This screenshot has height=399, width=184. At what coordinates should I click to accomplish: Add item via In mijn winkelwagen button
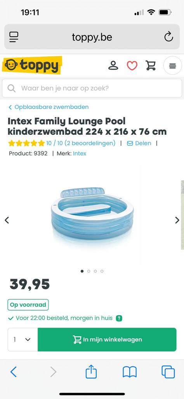(107, 339)
